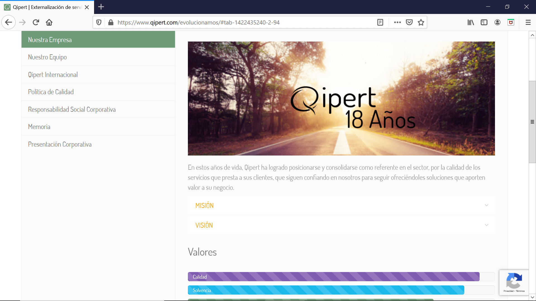Viewport: 536px width, 301px height.
Task: Open the Library bookmarks and history icon
Action: (x=471, y=22)
